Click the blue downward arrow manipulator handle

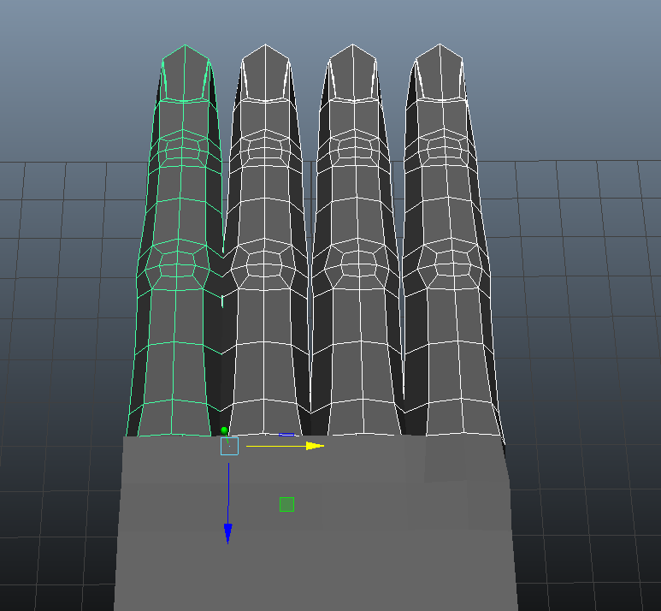(x=227, y=531)
